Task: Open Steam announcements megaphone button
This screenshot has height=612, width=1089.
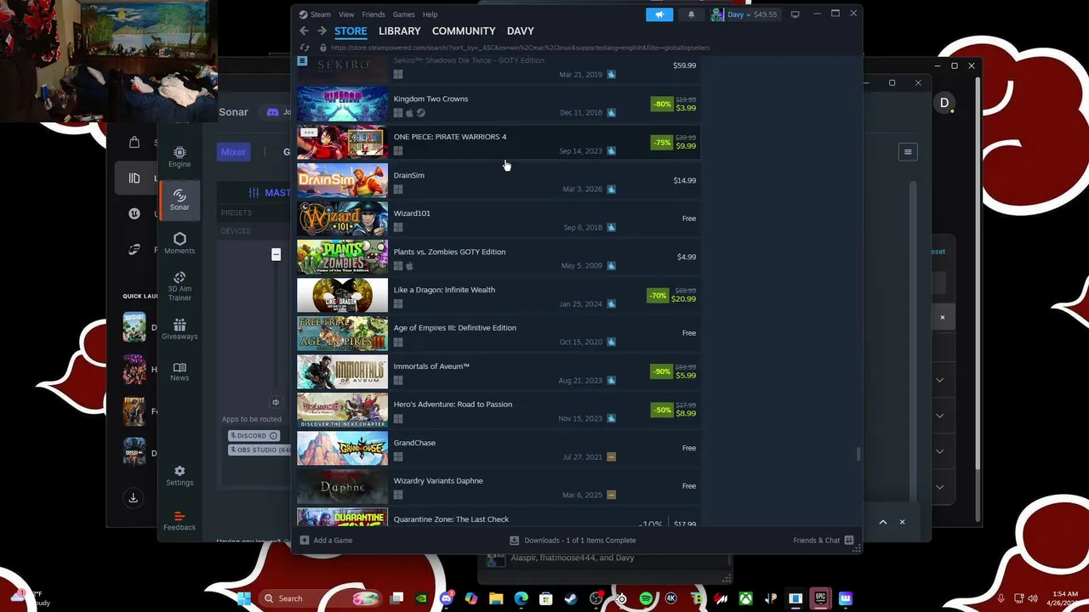Action: click(659, 14)
